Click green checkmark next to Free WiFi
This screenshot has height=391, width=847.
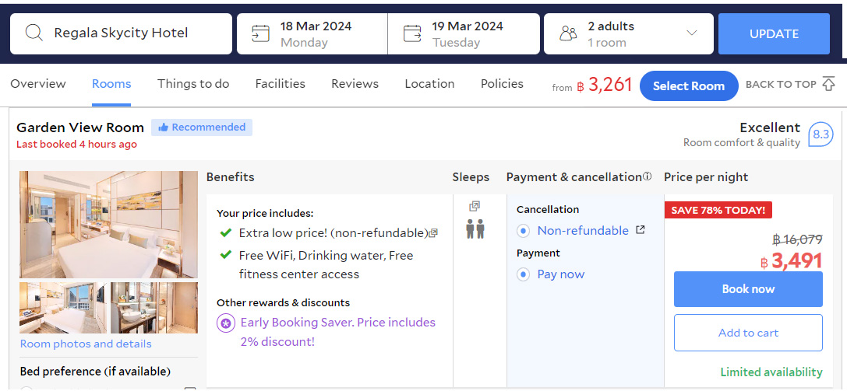point(226,255)
